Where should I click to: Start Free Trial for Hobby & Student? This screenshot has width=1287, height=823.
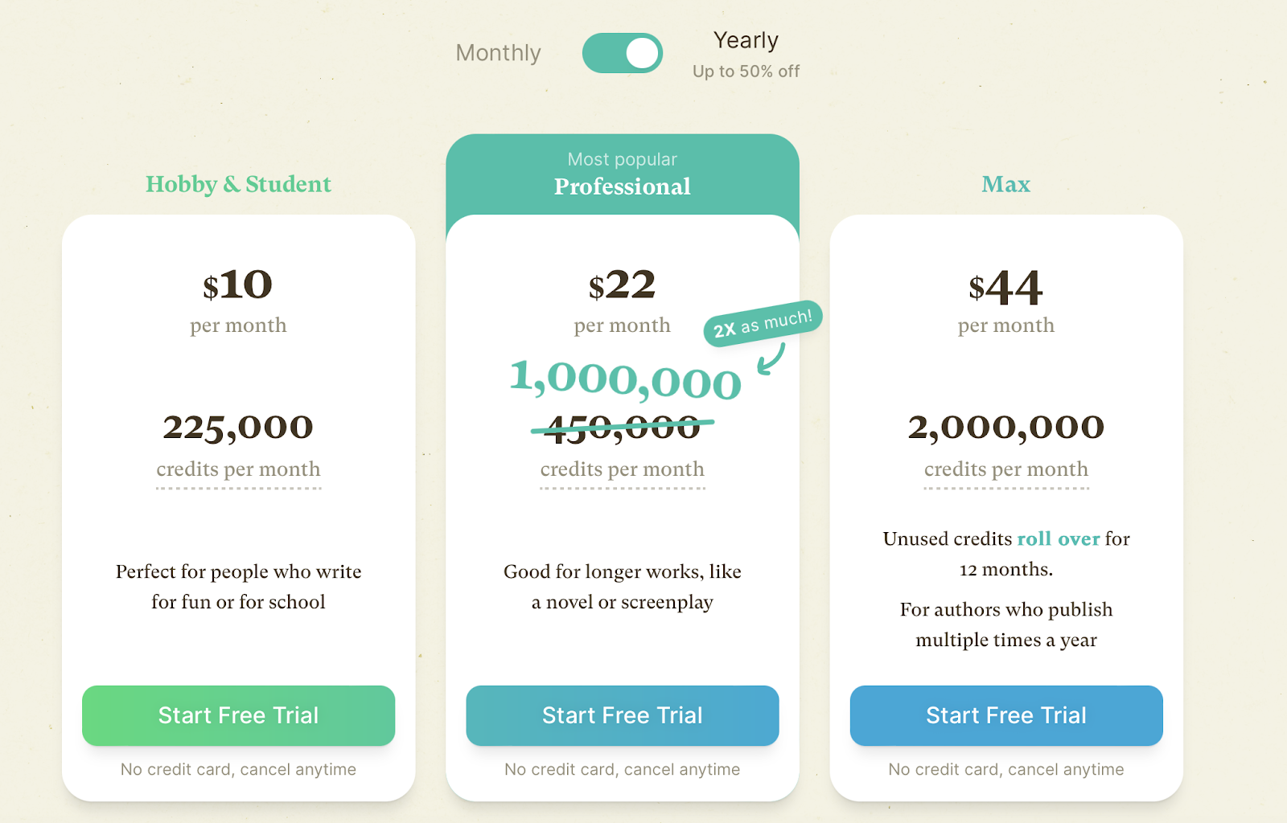click(x=238, y=715)
